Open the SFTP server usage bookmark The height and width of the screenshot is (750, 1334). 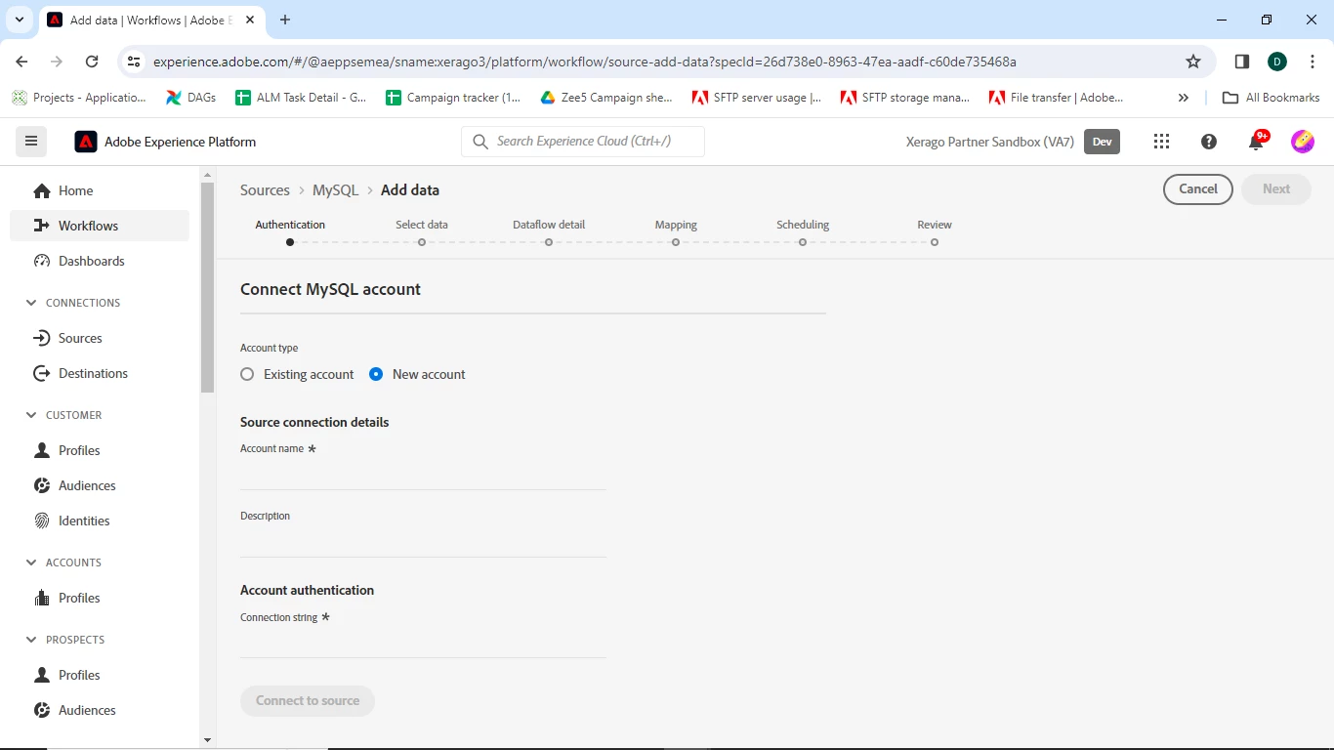tap(756, 98)
